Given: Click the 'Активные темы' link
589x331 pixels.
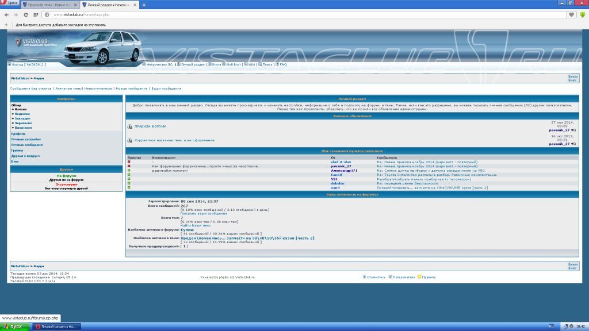Looking at the screenshot, I should point(68,88).
